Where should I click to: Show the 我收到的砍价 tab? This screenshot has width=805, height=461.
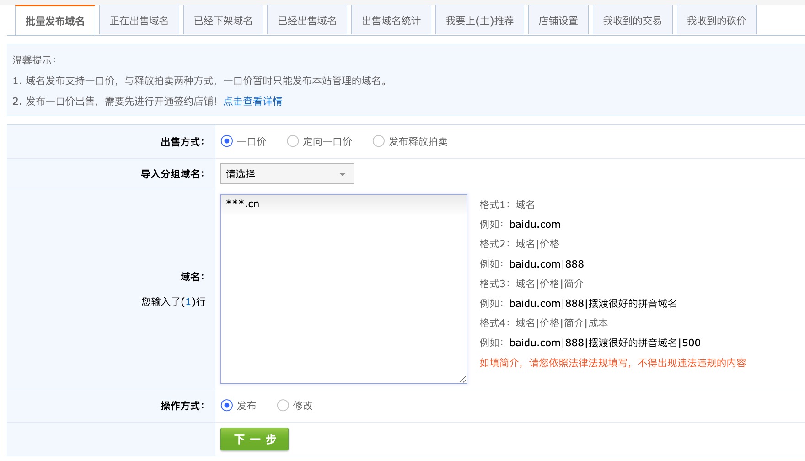717,21
